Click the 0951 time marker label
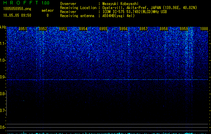 tap(23, 29)
